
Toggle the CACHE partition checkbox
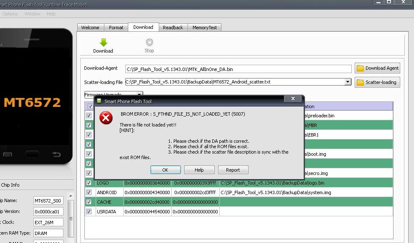[89, 202]
